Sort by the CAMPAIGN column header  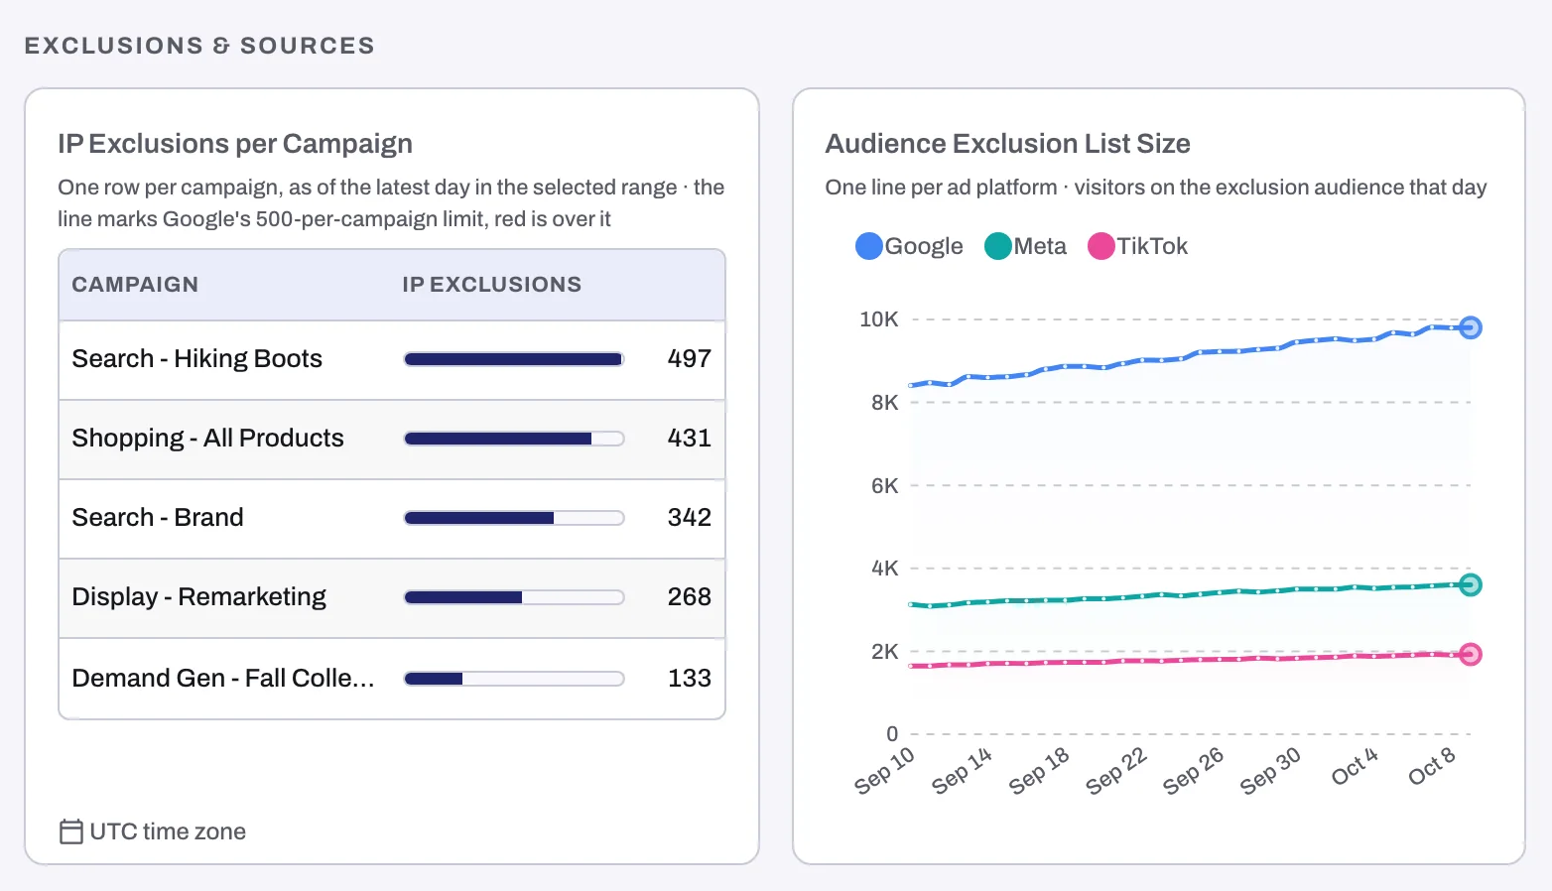click(x=135, y=285)
